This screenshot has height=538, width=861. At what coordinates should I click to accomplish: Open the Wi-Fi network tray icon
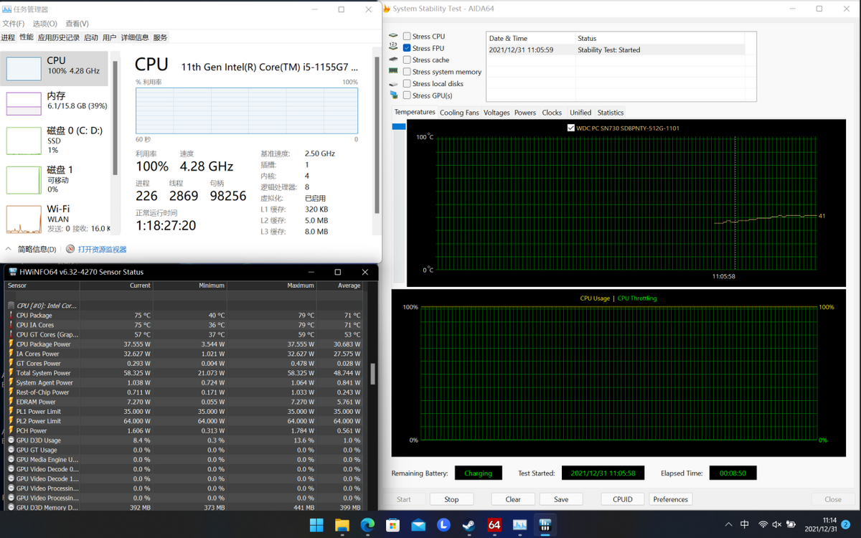tap(763, 524)
